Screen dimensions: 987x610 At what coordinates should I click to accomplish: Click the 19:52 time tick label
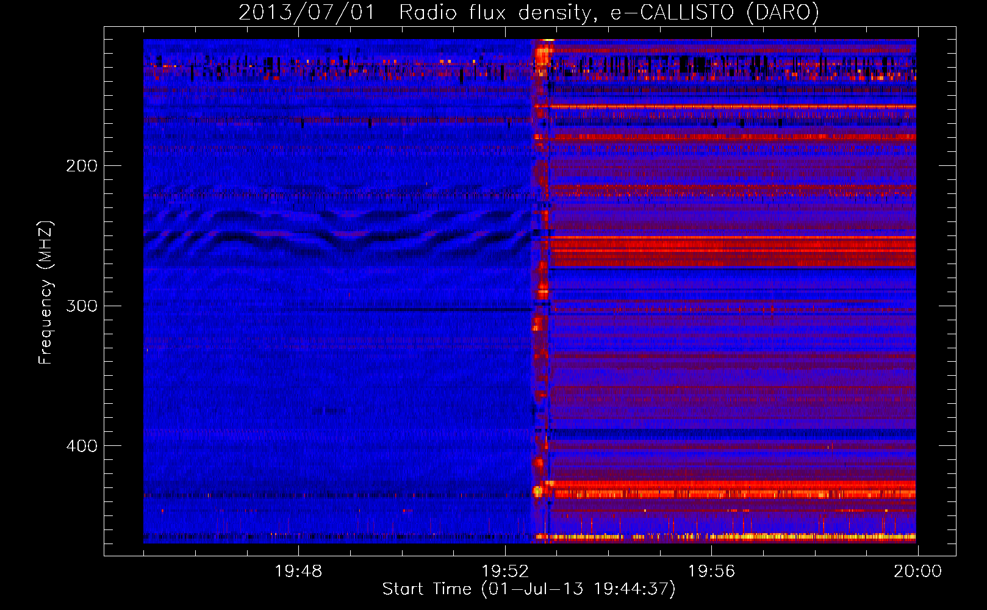pos(505,572)
